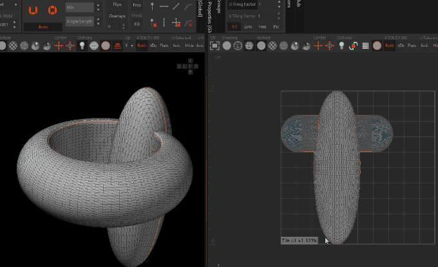Screen dimensions: 438x267
Task: Click Isol. button in 3D view toolbar
Action: (x=176, y=46)
